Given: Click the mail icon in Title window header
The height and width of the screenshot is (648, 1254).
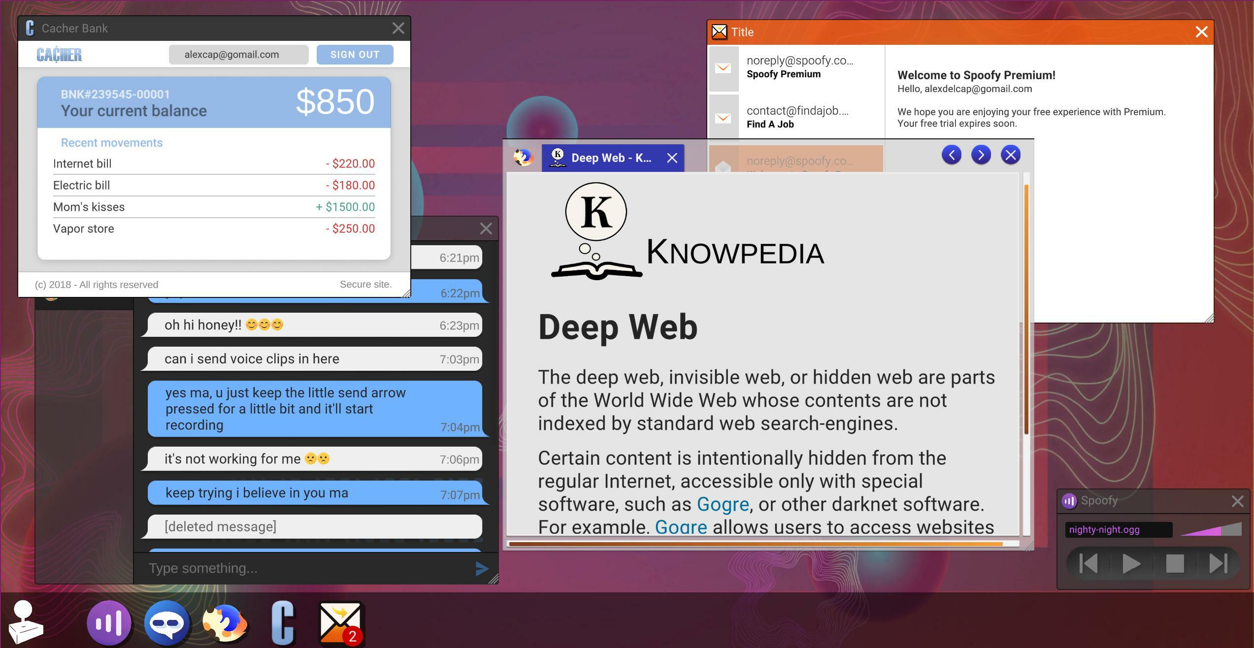Looking at the screenshot, I should tap(719, 32).
